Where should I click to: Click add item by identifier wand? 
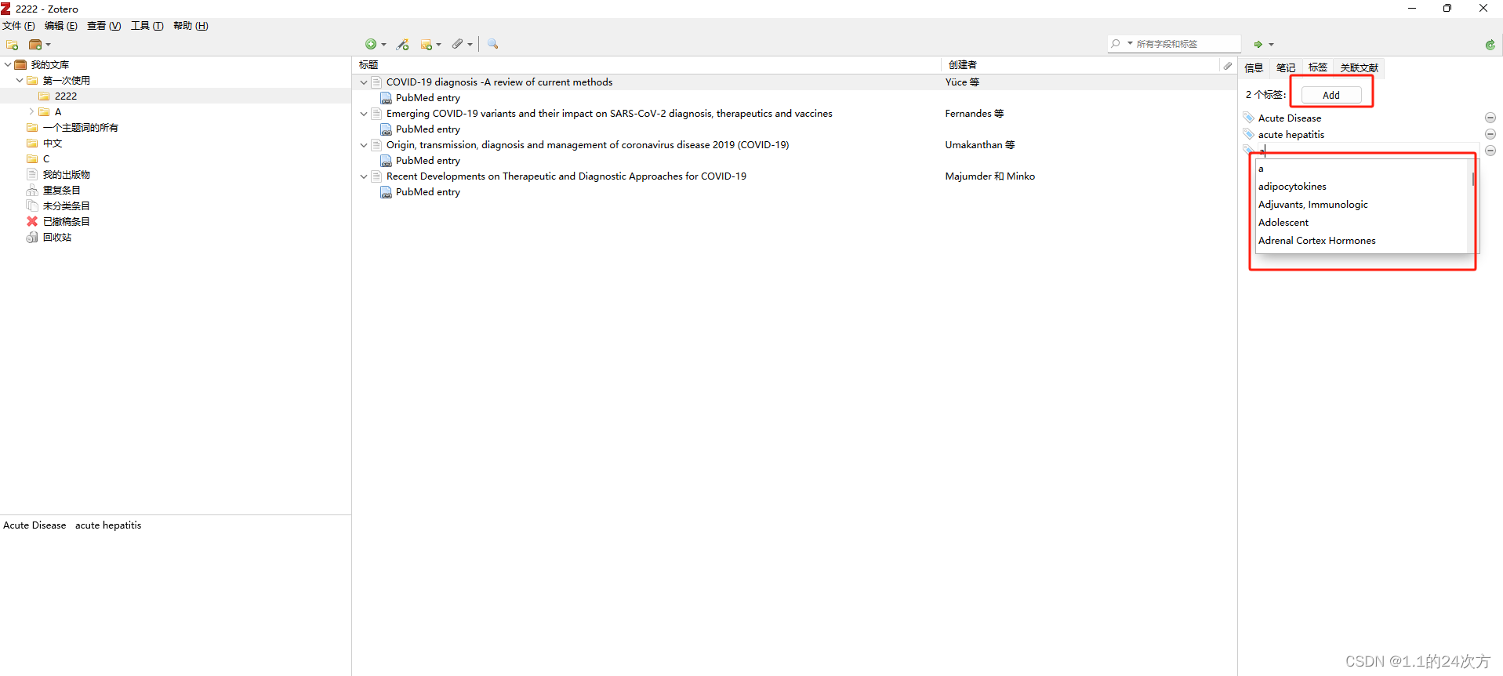pos(403,45)
